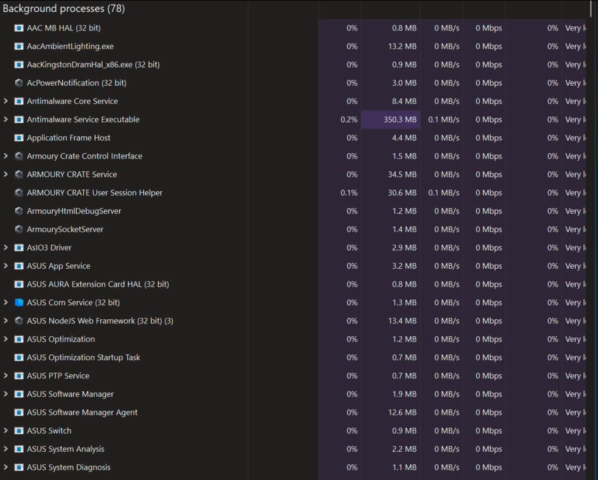Click the 12.6 MB memory value
Screen dimensions: 598x480
tap(402, 413)
